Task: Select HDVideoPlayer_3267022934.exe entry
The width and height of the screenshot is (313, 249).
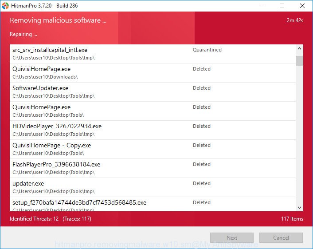Action: pos(153,130)
